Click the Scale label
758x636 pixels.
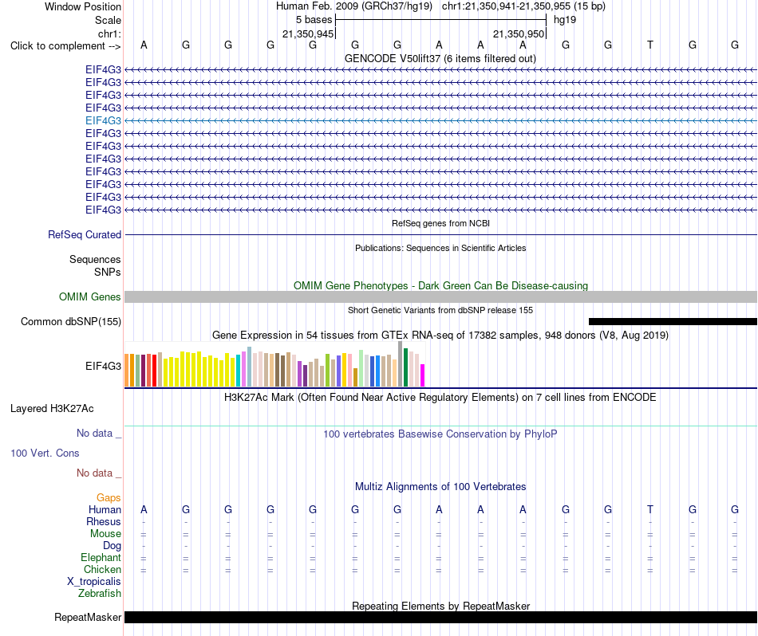click(108, 20)
